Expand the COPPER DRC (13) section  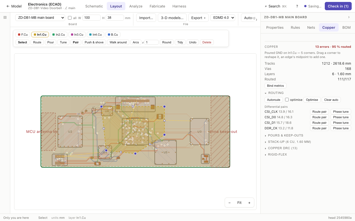point(281,148)
